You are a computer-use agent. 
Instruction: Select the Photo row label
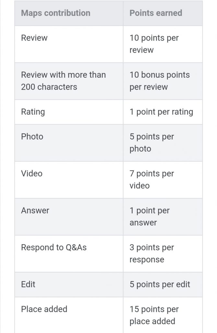tap(32, 137)
